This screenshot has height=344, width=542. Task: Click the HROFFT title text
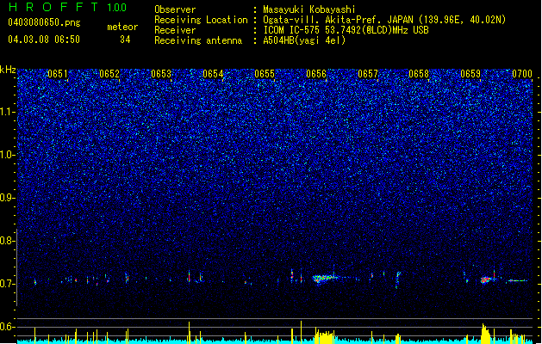tap(53, 7)
